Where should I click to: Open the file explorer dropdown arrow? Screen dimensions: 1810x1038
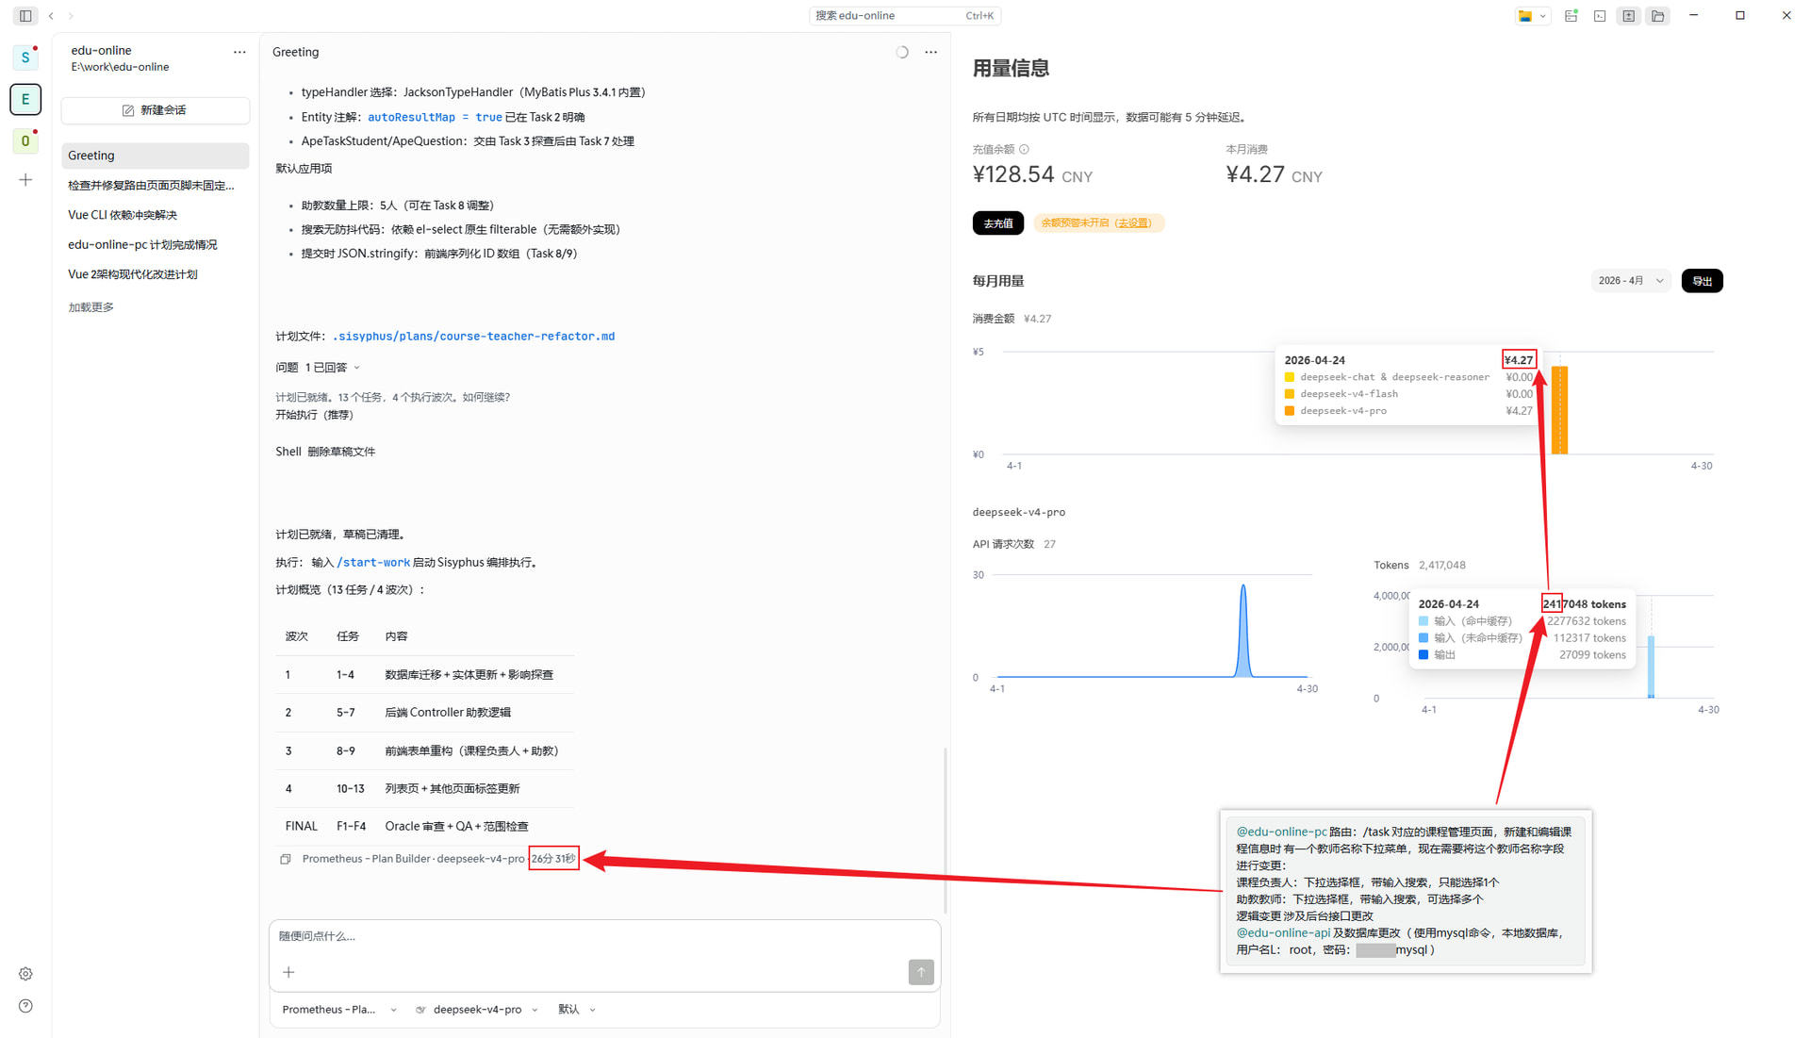[x=1543, y=16]
